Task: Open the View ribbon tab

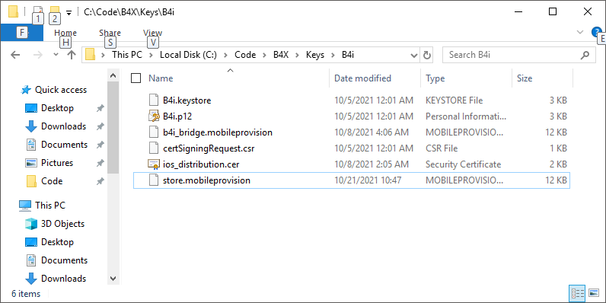Action: click(153, 33)
